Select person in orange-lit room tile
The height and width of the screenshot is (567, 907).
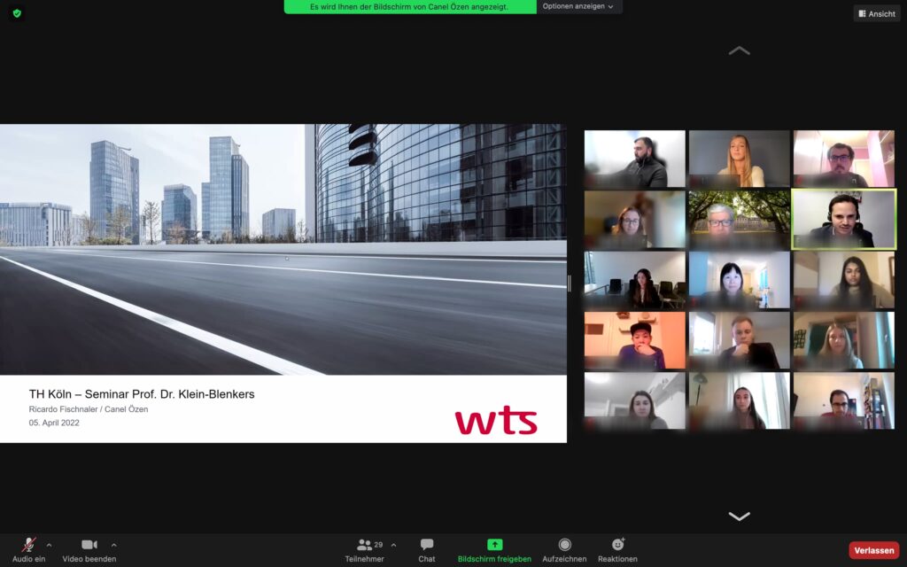[634, 340]
